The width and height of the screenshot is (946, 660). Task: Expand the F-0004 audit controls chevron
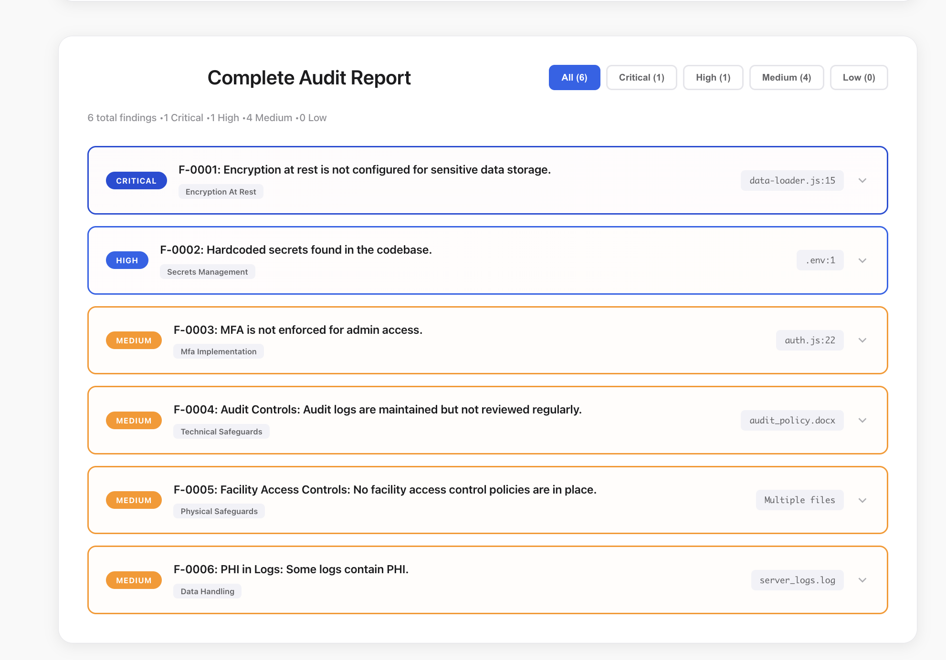[862, 420]
